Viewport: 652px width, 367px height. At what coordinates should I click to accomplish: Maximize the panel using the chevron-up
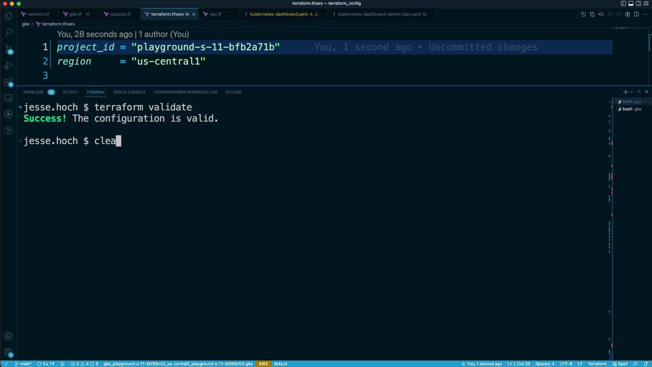tap(639, 92)
